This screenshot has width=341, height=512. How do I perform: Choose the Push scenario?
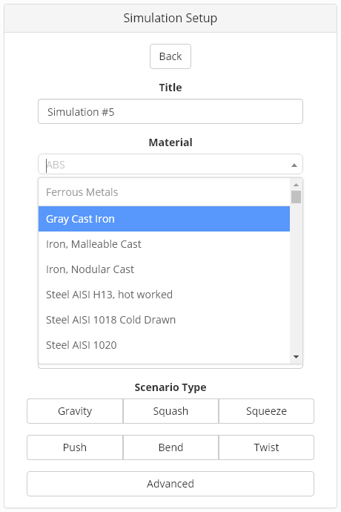pos(75,447)
